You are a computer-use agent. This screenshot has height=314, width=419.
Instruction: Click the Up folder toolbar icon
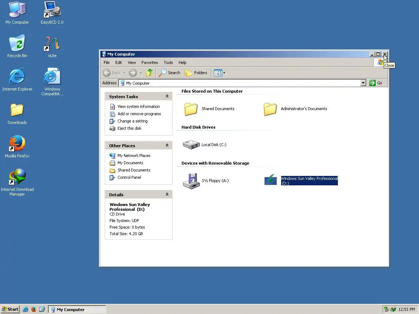point(149,73)
